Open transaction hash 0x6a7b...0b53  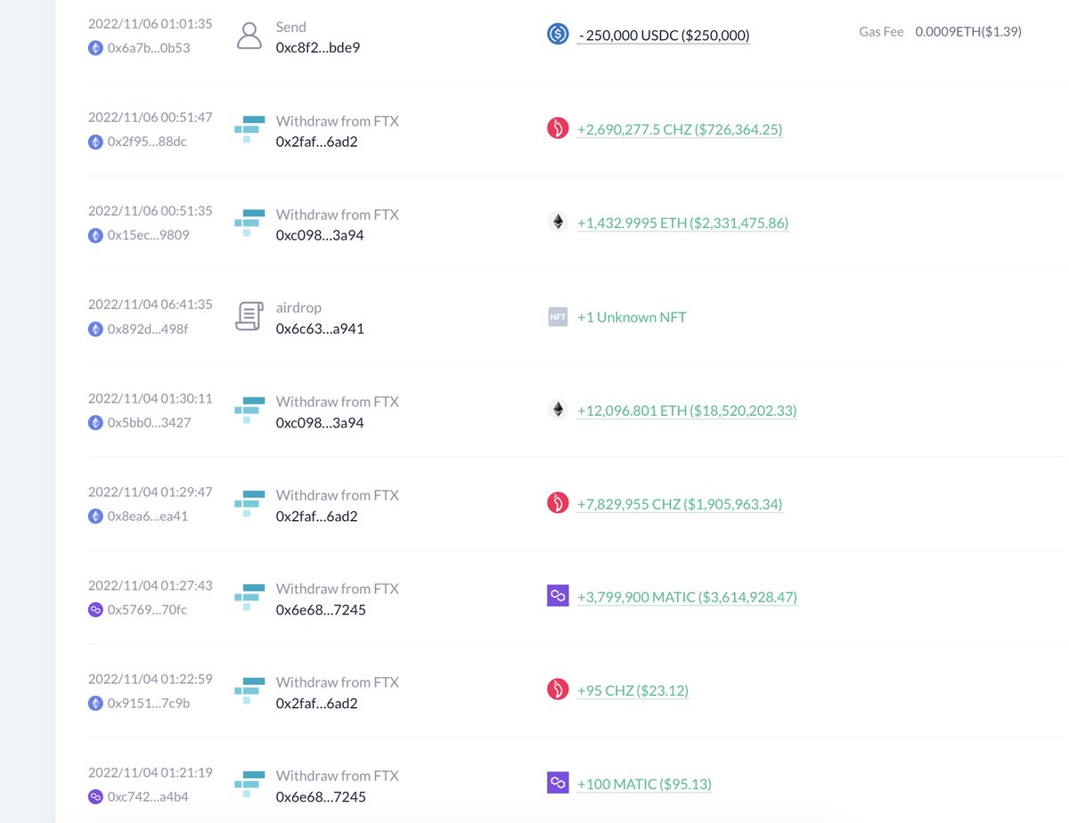pyautogui.click(x=149, y=48)
